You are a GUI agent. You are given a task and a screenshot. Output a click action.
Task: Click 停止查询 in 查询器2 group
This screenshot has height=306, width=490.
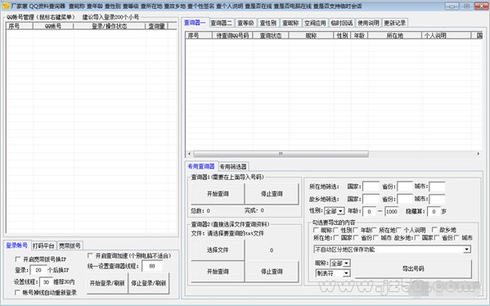[272, 272]
